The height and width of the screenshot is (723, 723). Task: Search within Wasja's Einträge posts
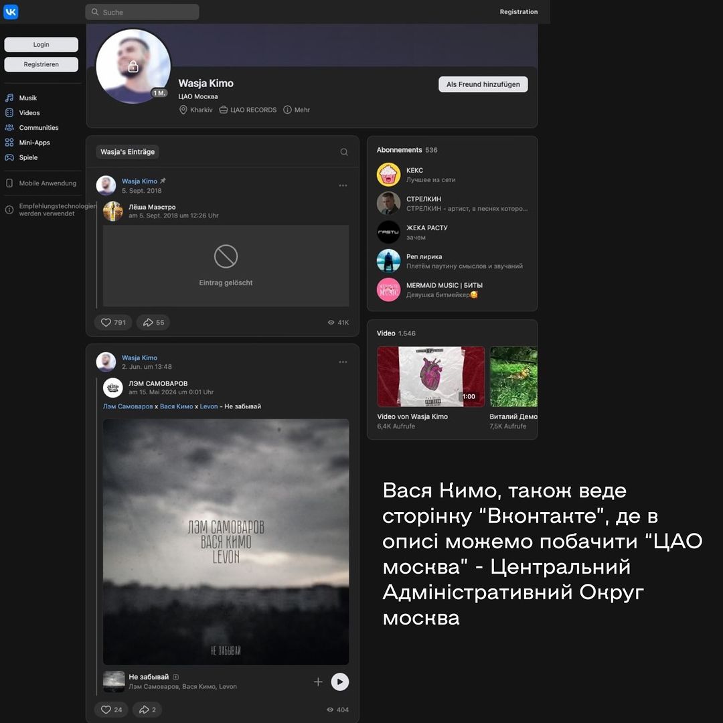tap(344, 152)
